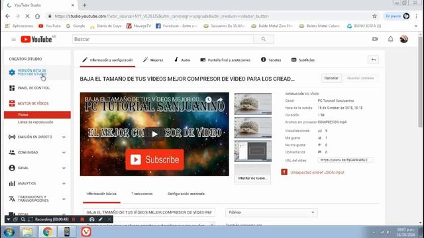This screenshot has width=424, height=238.
Task: Click the red Subscribe button in video
Action: [154, 159]
